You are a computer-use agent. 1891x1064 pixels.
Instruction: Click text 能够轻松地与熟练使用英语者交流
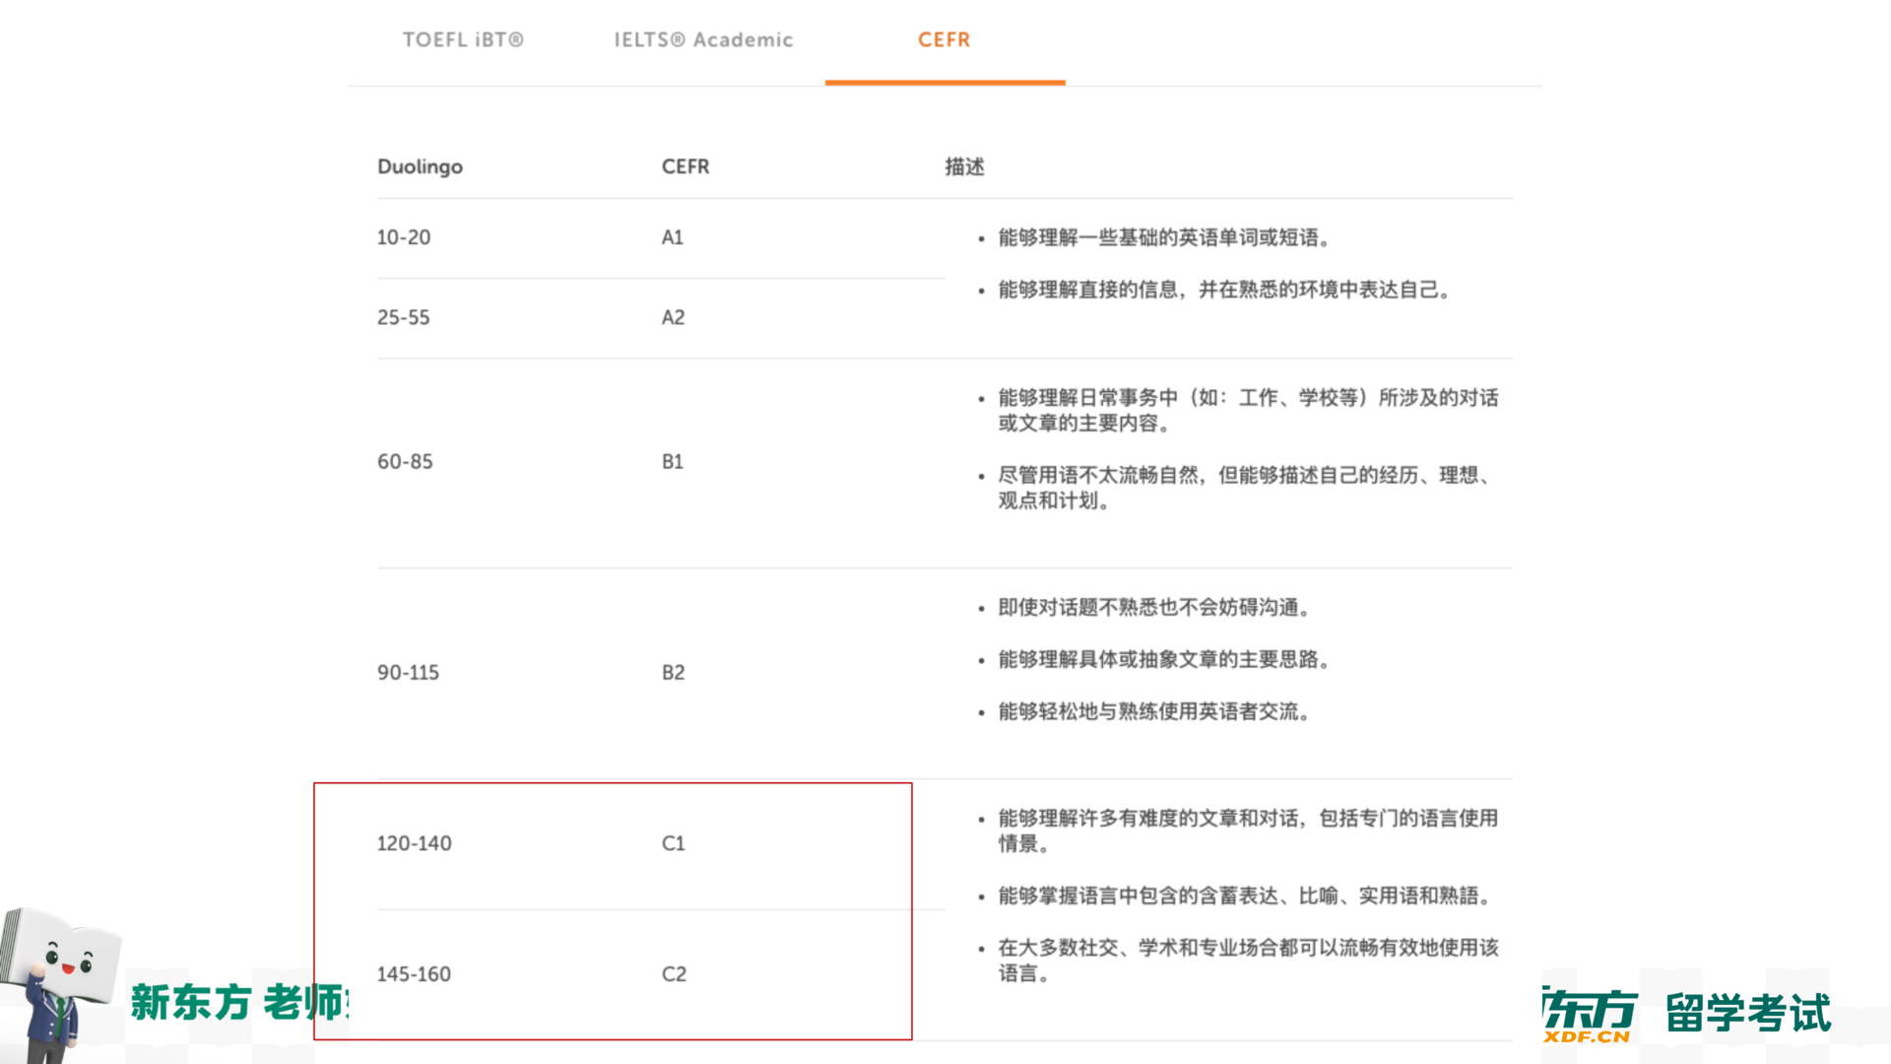pos(1154,711)
